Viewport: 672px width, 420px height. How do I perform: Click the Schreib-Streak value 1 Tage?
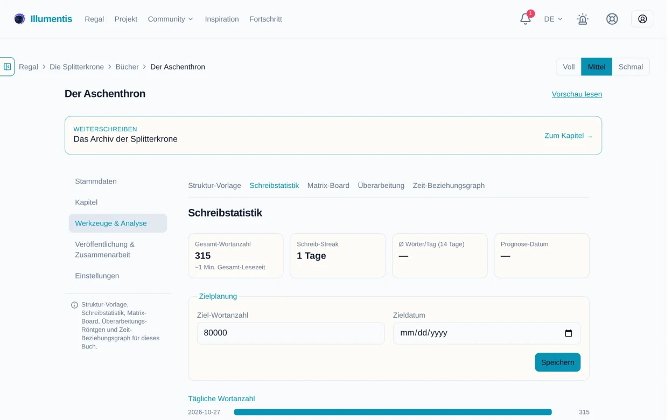click(x=311, y=256)
